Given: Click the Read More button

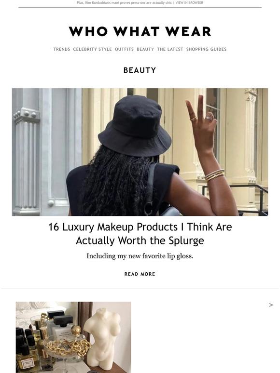Looking at the screenshot, I should pyautogui.click(x=140, y=274).
